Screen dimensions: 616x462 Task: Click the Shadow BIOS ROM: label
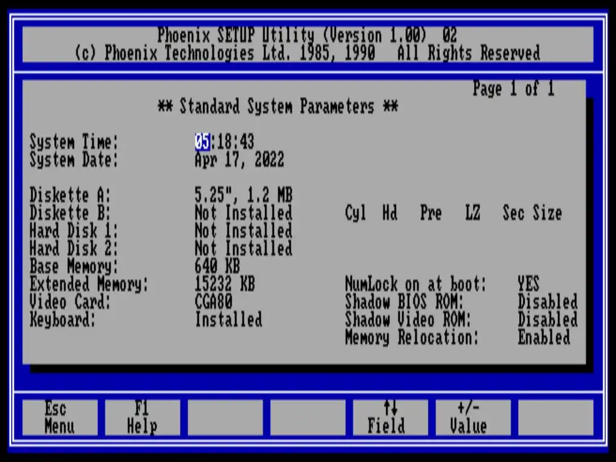(x=404, y=302)
